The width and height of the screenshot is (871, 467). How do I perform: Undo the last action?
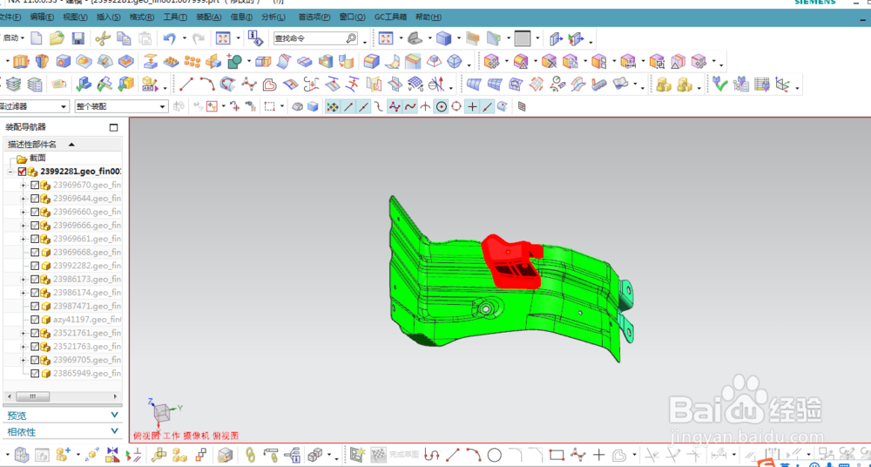(170, 38)
